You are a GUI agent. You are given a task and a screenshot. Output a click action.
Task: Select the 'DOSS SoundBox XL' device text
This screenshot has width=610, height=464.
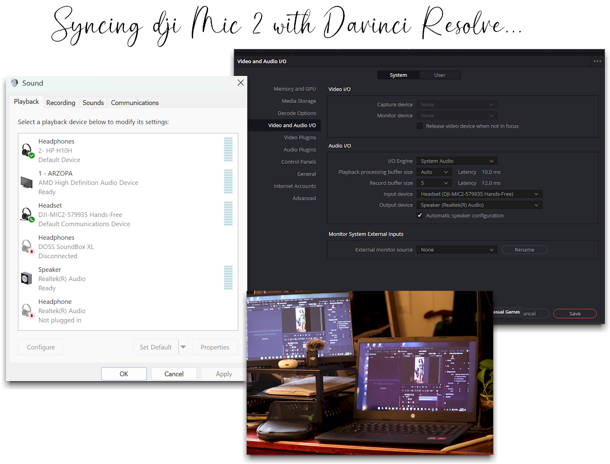(x=66, y=247)
